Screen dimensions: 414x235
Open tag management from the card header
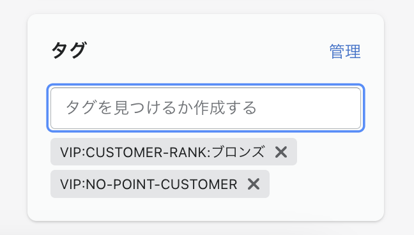[345, 52]
